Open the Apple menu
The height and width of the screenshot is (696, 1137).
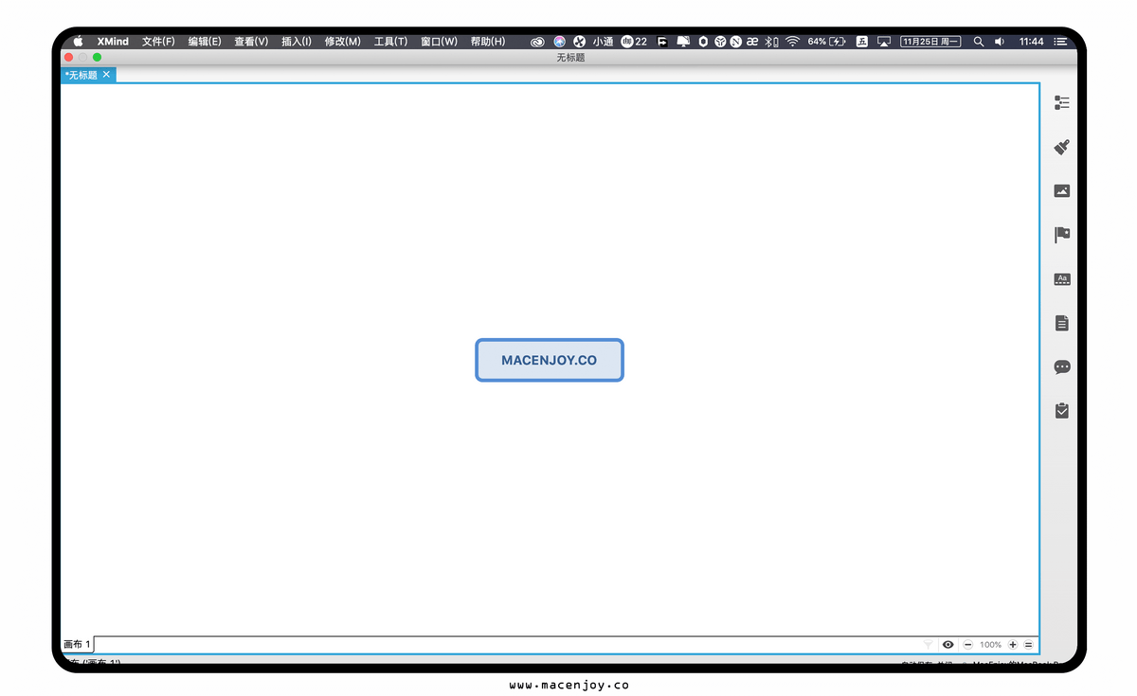[x=79, y=42]
